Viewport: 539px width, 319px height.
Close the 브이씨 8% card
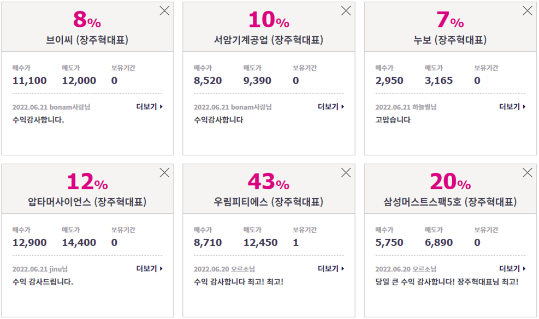click(x=164, y=11)
